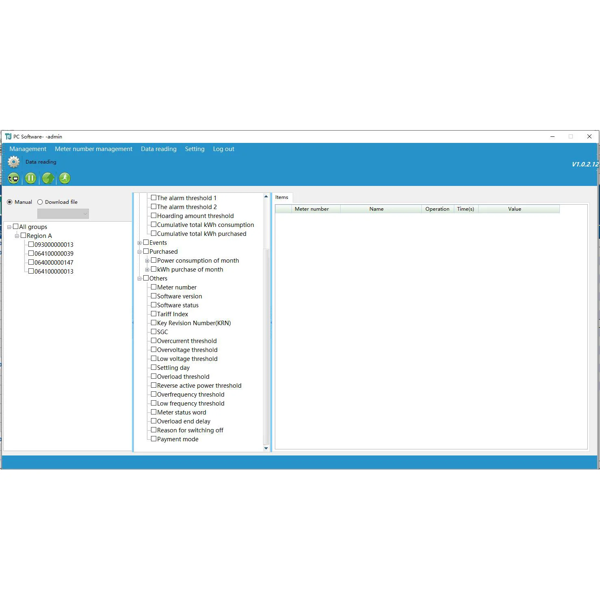This screenshot has height=600, width=600.
Task: Select the Manual radio button
Action: (10, 202)
